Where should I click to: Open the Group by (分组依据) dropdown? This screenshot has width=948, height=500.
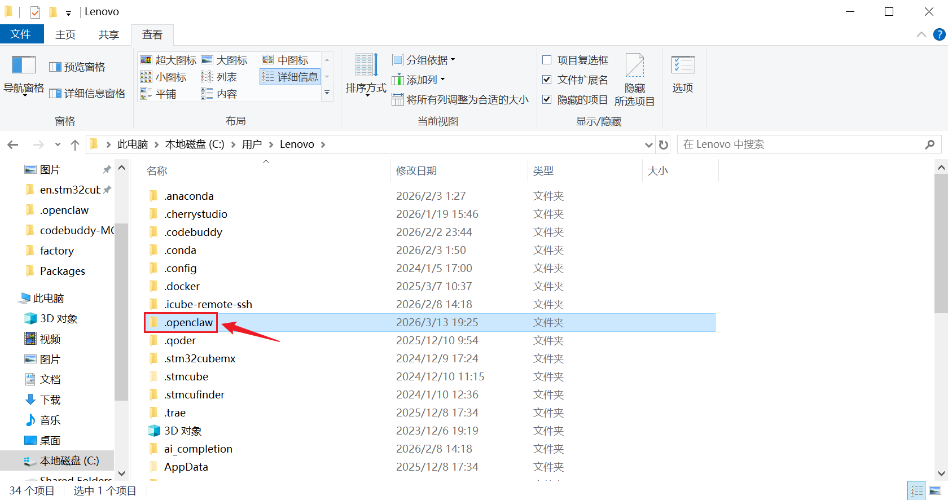pyautogui.click(x=424, y=60)
